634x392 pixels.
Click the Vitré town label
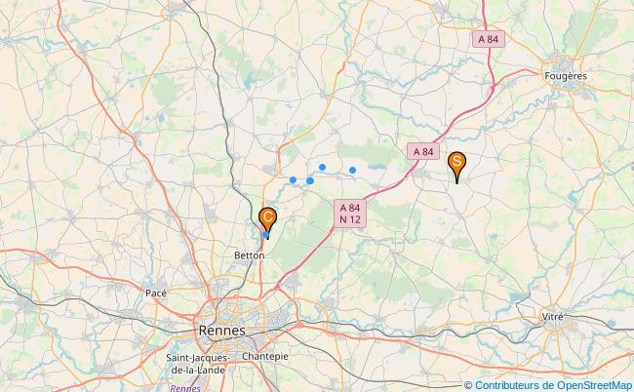click(x=552, y=317)
